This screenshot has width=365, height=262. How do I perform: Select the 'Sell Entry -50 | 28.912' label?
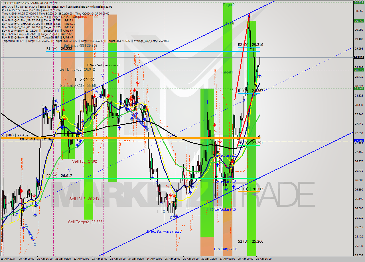(x=77, y=69)
